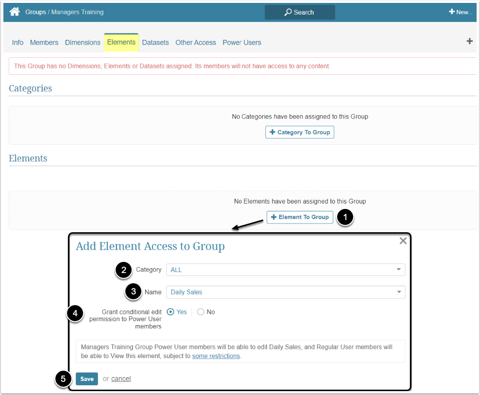The width and height of the screenshot is (480, 395).
Task: Open the some restrictions link
Action: coord(216,356)
